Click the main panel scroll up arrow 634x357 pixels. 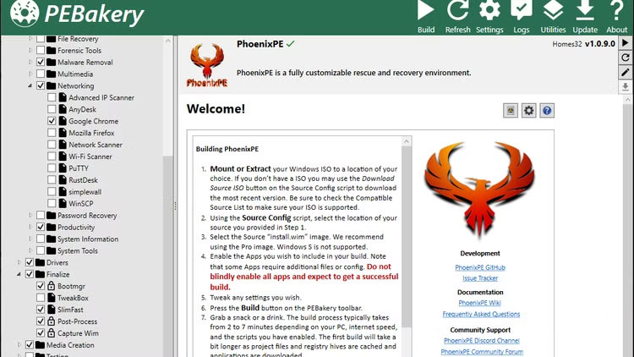[x=627, y=100]
